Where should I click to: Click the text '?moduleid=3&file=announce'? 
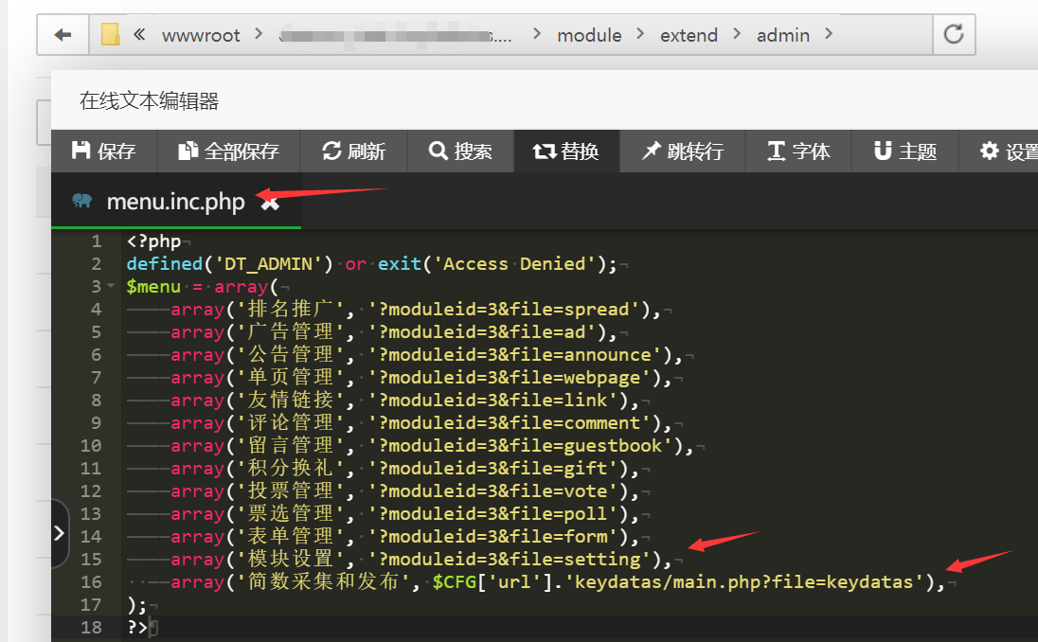coord(515,355)
